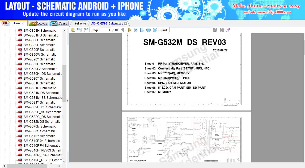This screenshot has width=305, height=168.
Task: Open SM-G610F_REV03 Schematic
Action: [x=43, y=150]
